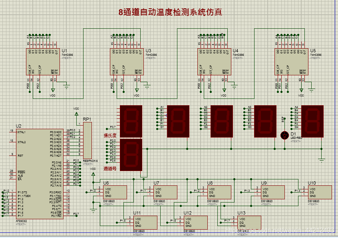This screenshot has width=338, height=238.
Task: Select the U11 DS18B20 temperature sensor
Action: click(145, 222)
